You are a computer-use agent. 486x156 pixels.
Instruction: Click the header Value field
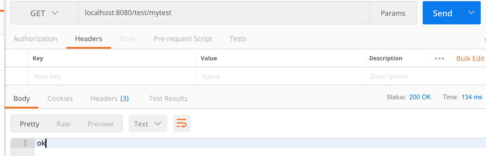281,76
